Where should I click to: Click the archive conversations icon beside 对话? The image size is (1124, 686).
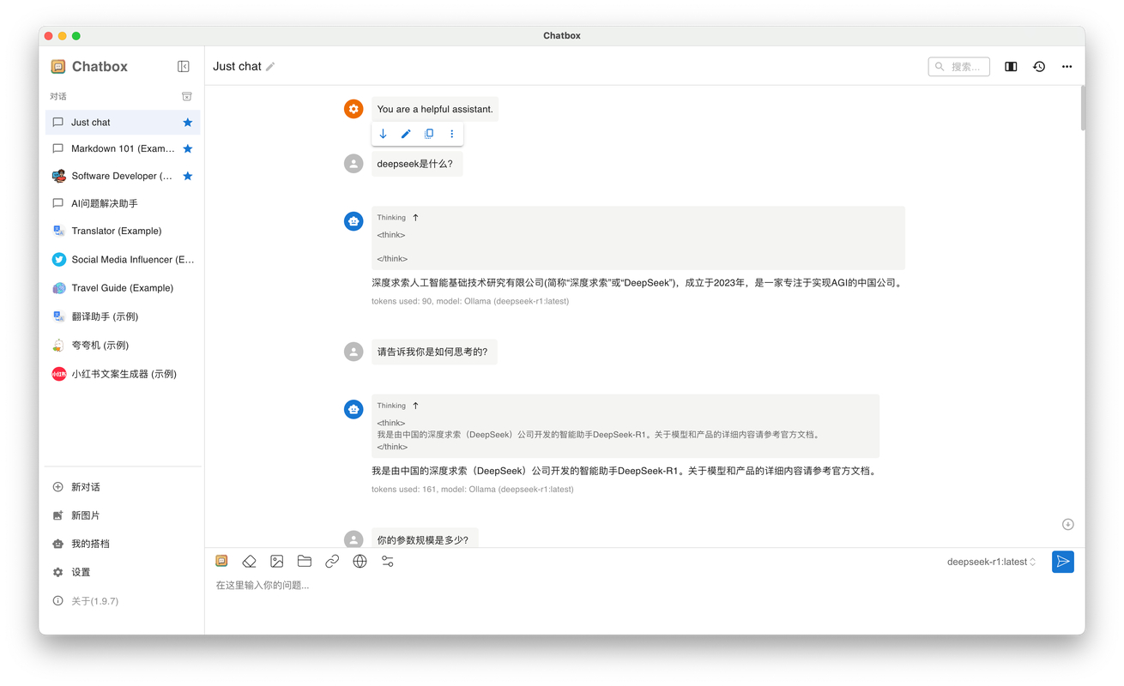pyautogui.click(x=187, y=96)
